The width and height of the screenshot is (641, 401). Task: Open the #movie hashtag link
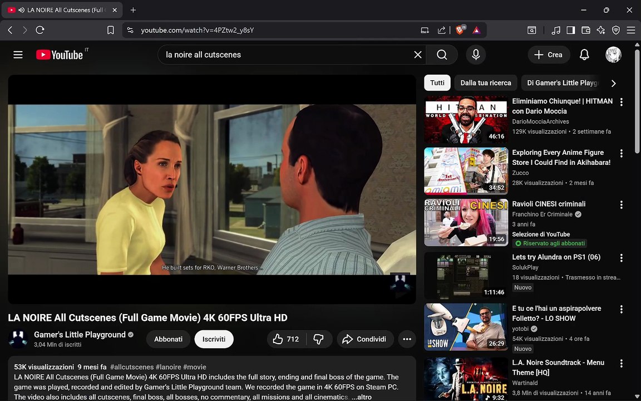tap(195, 367)
